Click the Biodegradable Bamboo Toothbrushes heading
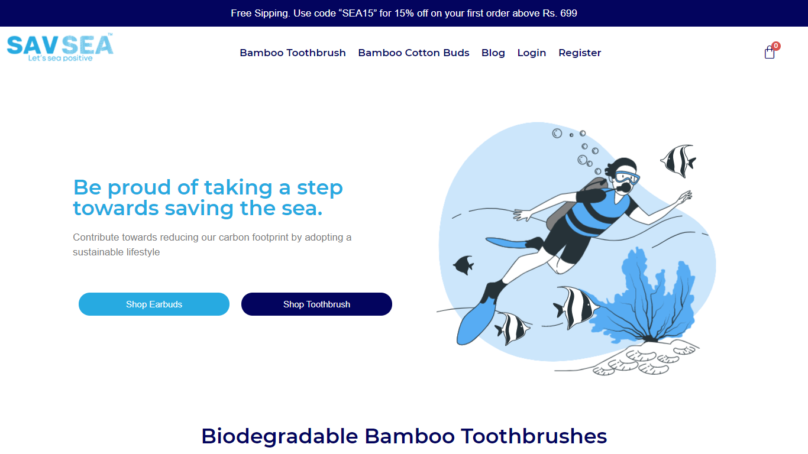The image size is (808, 454). [x=404, y=436]
